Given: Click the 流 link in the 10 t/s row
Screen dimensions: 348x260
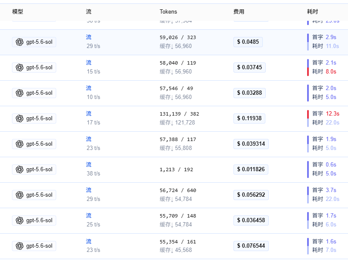Looking at the screenshot, I should pos(89,88).
